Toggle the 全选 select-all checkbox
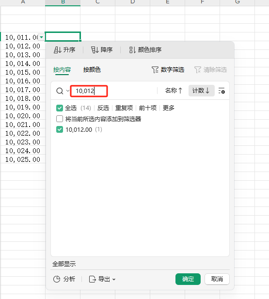 click(x=60, y=108)
